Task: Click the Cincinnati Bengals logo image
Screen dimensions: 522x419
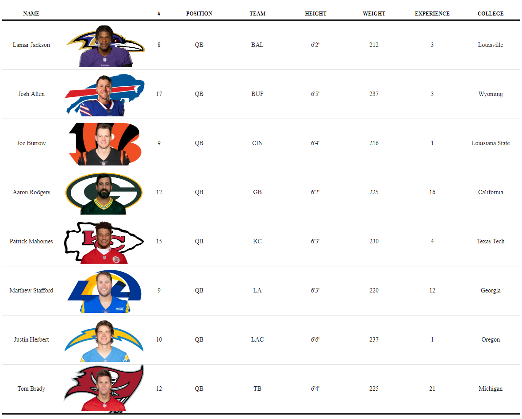Action: point(105,144)
